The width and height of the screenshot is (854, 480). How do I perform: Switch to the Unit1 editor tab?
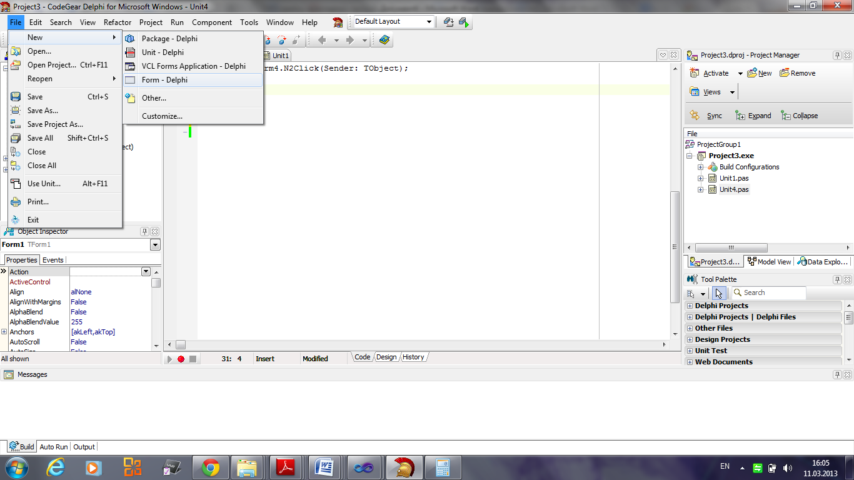pyautogui.click(x=277, y=56)
